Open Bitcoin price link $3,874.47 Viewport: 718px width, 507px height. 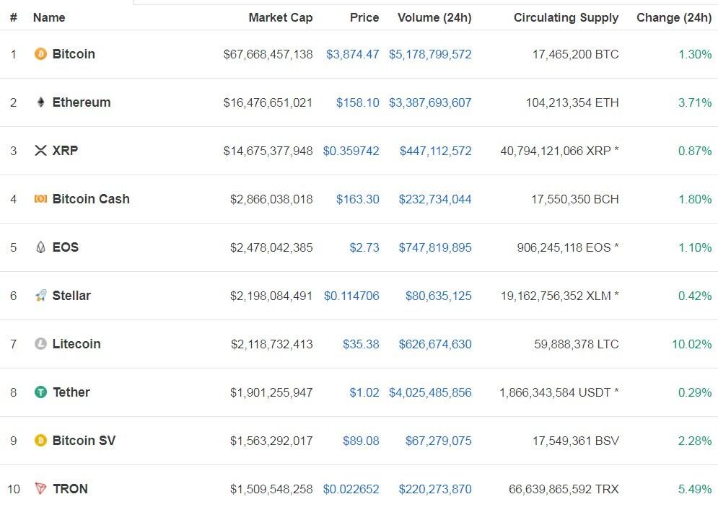(352, 54)
